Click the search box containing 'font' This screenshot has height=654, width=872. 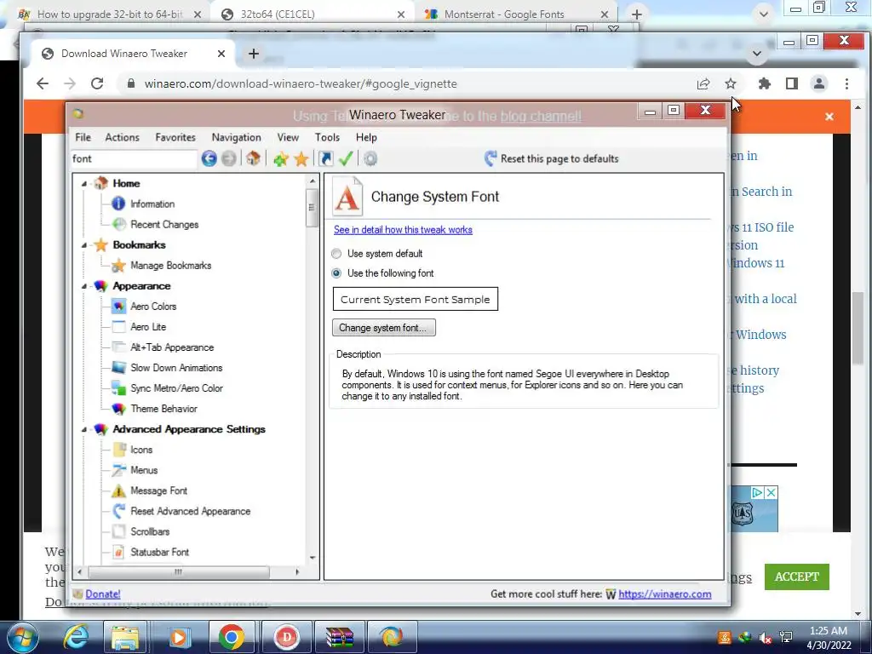coord(134,159)
